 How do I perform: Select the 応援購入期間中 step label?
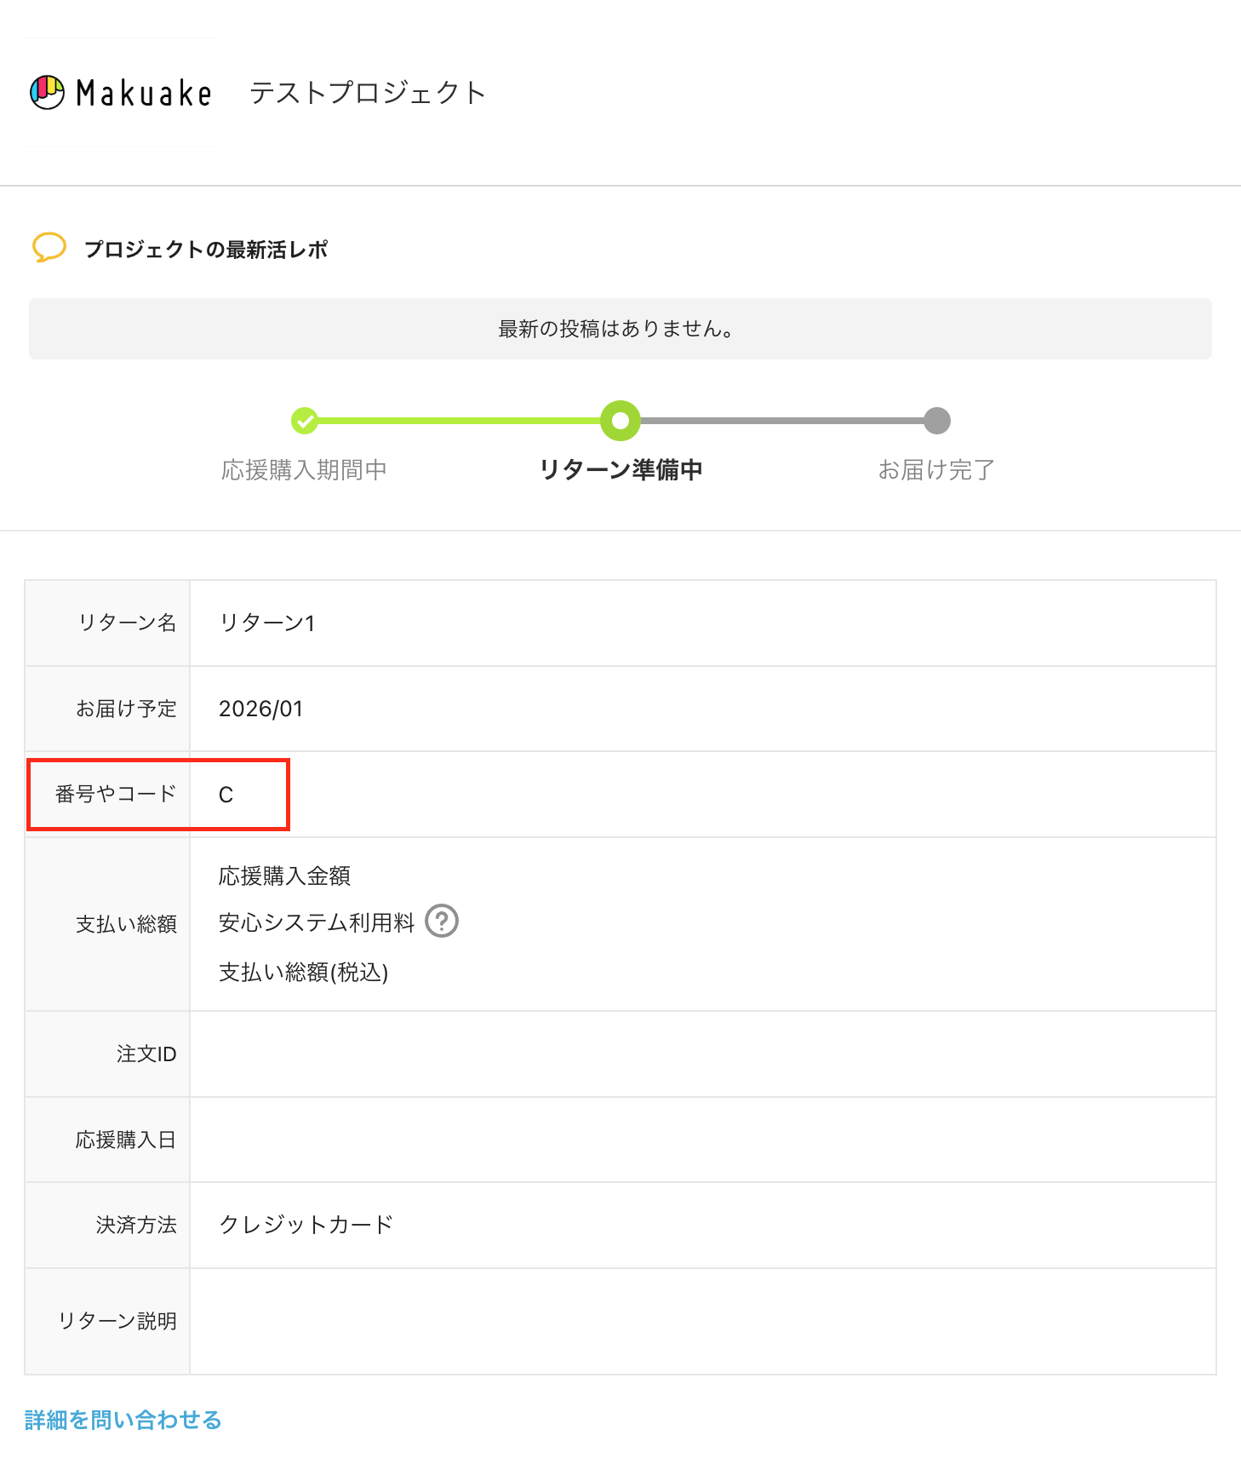coord(304,469)
